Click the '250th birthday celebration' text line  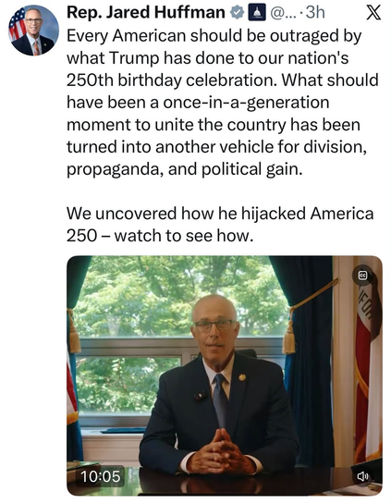(x=223, y=80)
